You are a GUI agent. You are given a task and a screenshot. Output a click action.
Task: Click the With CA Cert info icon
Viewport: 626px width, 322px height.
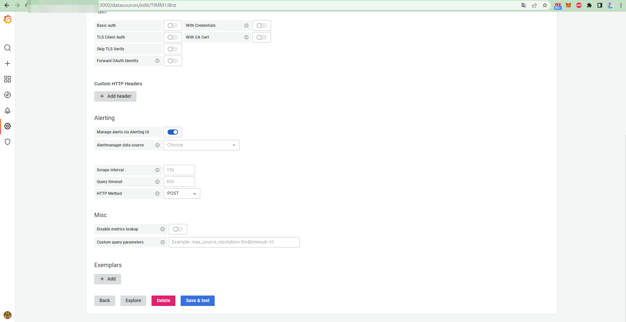click(x=246, y=37)
